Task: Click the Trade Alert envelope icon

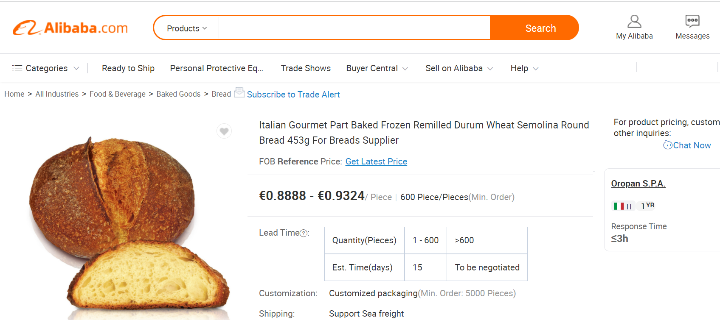Action: [x=239, y=92]
